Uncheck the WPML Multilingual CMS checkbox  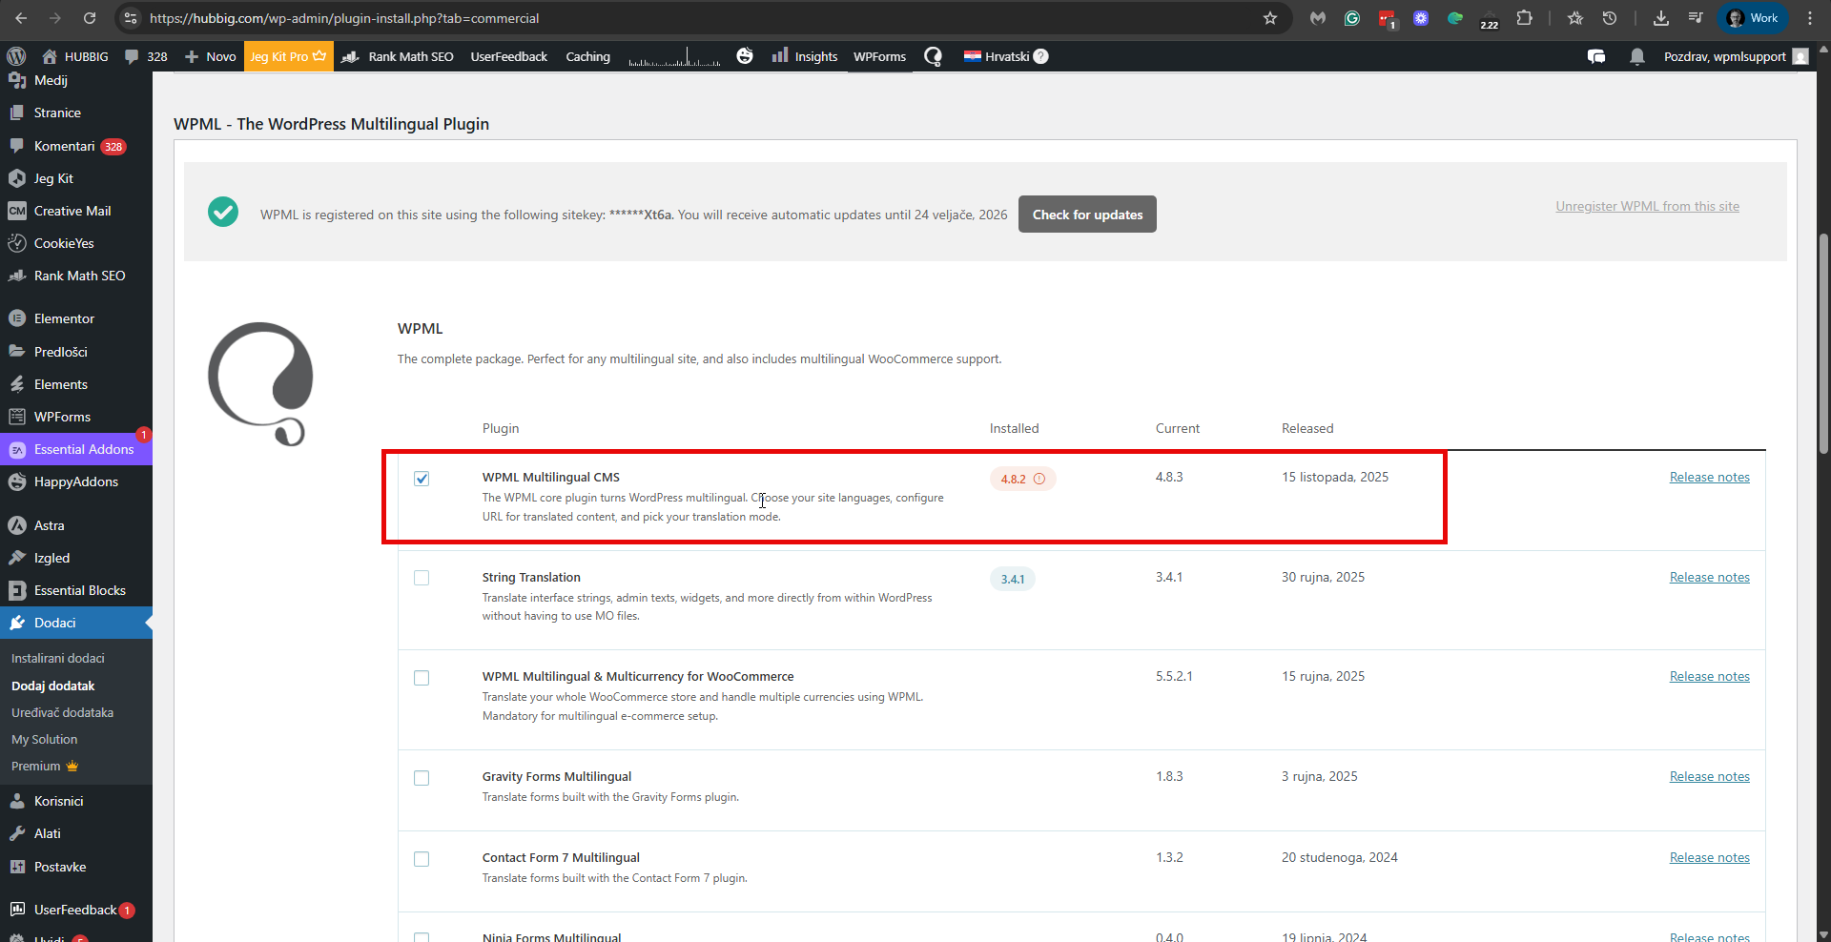[422, 479]
